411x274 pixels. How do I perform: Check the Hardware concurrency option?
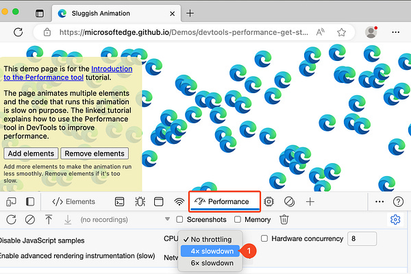[x=264, y=238]
